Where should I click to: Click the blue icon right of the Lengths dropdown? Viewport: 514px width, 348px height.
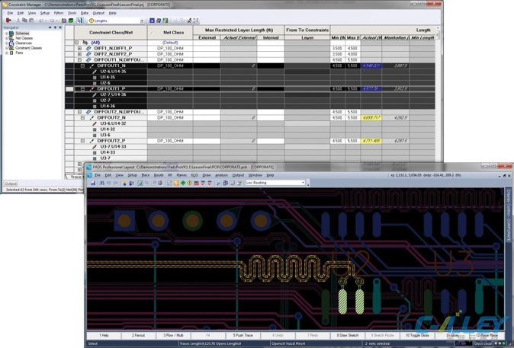click(x=152, y=21)
